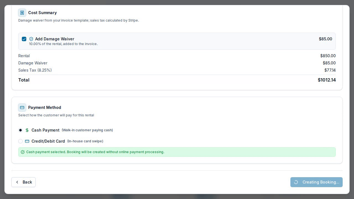Click the total amount $1012.14

327,80
